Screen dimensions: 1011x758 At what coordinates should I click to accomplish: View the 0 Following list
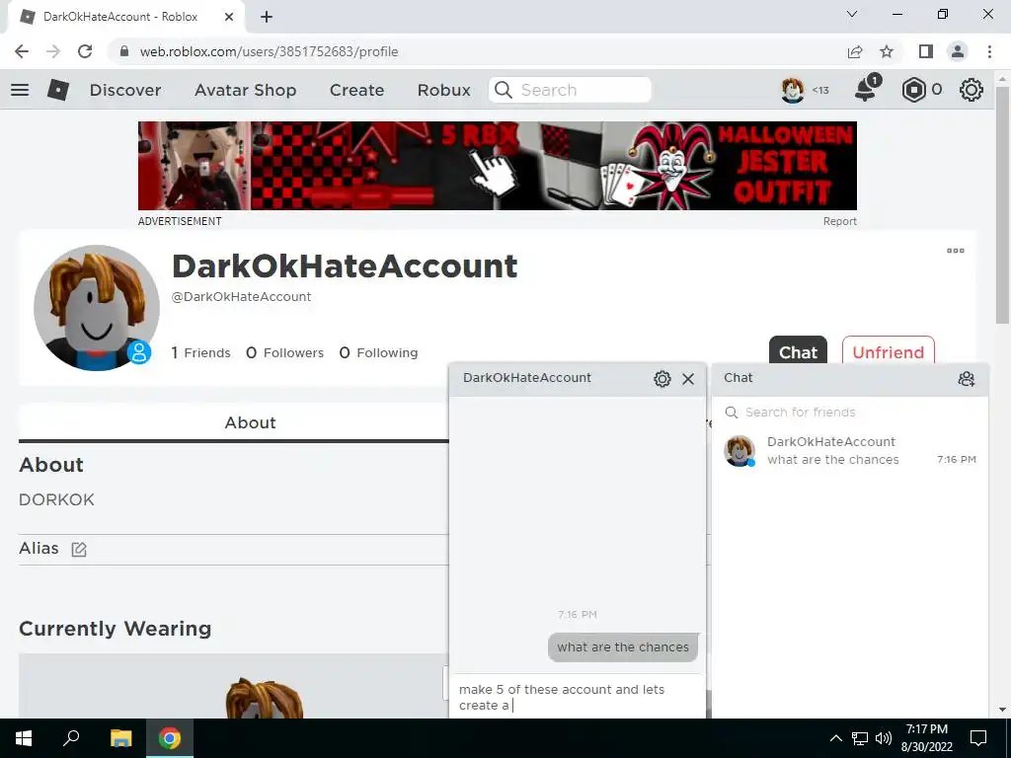click(378, 352)
